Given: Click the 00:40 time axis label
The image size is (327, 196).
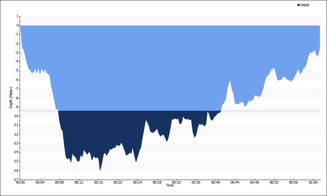Looking at the screenshot, I should click(215, 182).
